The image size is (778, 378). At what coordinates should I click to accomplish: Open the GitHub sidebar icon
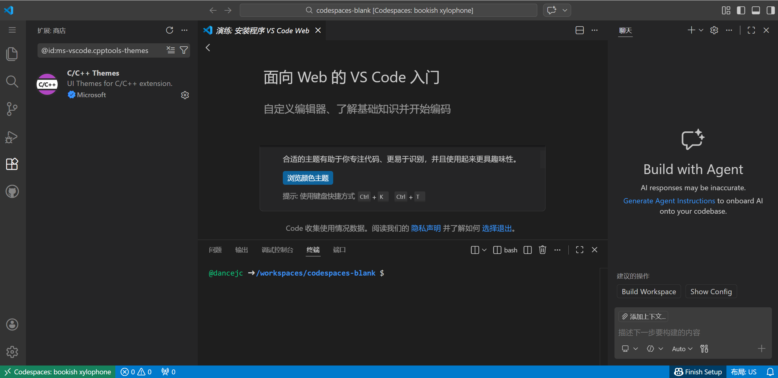(x=12, y=191)
